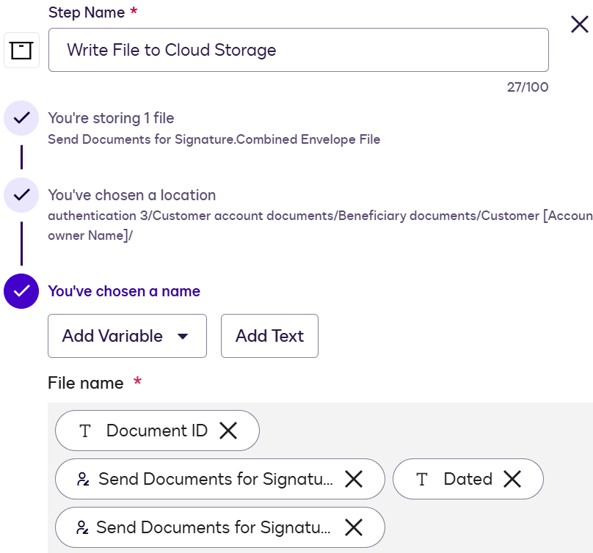
Task: Remove the last Send Documents for Signature chip
Action: click(x=354, y=527)
